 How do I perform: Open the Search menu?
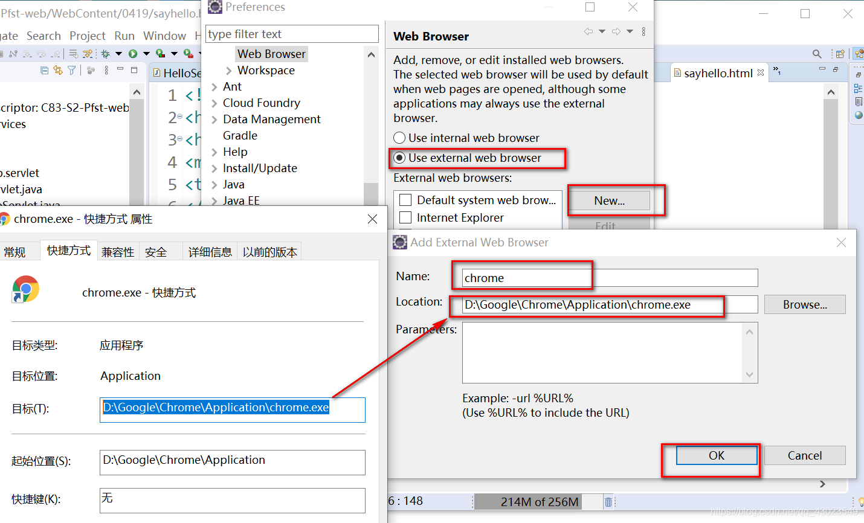(x=44, y=36)
